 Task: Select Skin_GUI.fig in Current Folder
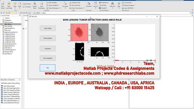(8, 26)
